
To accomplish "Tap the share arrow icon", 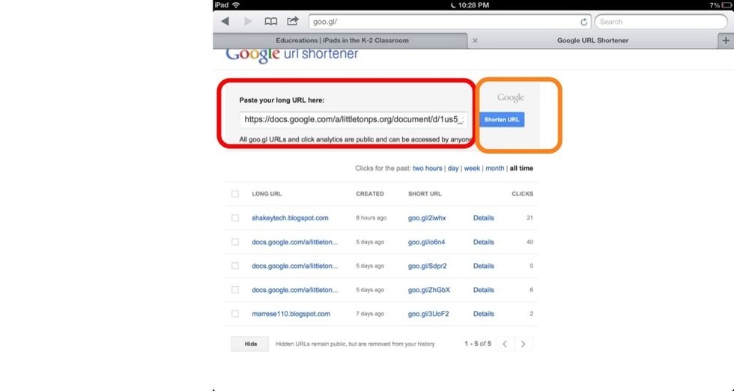I will pyautogui.click(x=293, y=21).
